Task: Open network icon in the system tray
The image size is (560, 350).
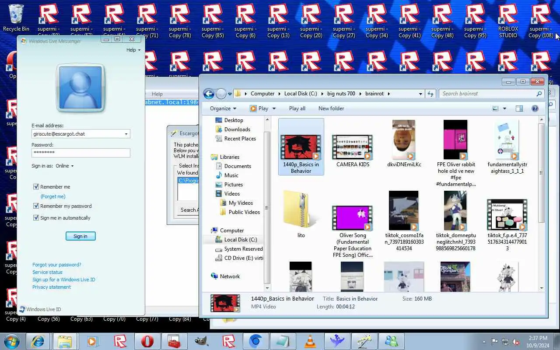Action: point(505,342)
